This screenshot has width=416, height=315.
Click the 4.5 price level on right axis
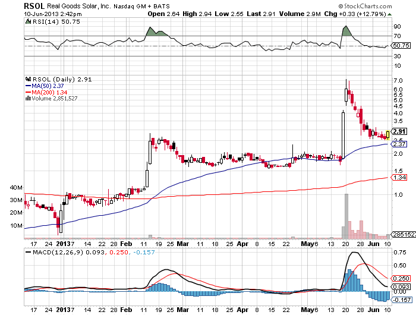(398, 106)
